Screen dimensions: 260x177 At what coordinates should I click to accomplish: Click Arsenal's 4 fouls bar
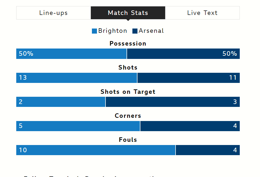(208, 150)
